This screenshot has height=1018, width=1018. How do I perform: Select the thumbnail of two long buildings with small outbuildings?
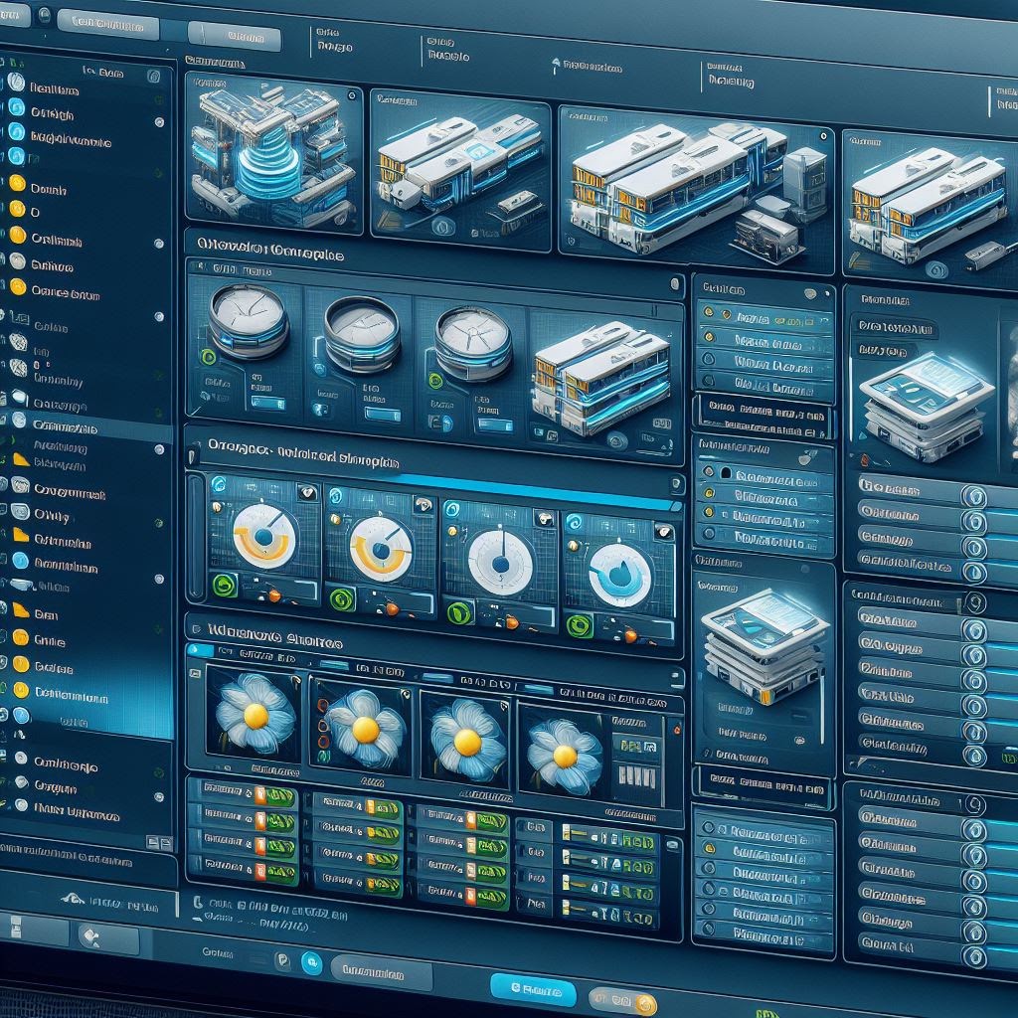pos(695,190)
